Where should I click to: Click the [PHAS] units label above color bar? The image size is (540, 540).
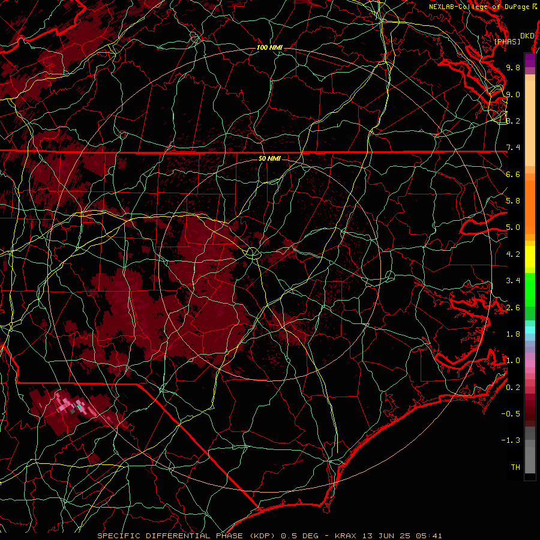[x=507, y=41]
